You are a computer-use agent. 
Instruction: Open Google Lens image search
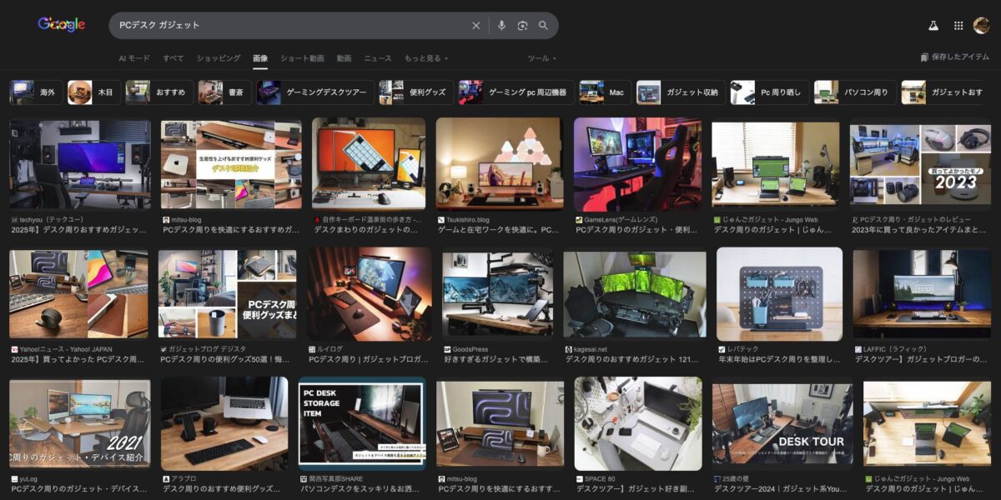pyautogui.click(x=522, y=26)
